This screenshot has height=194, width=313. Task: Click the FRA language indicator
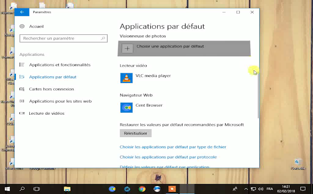coord(270,189)
